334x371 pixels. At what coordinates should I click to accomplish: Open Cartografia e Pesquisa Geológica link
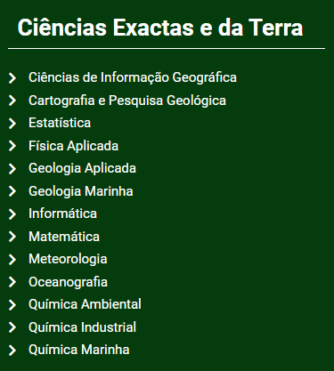coord(127,101)
